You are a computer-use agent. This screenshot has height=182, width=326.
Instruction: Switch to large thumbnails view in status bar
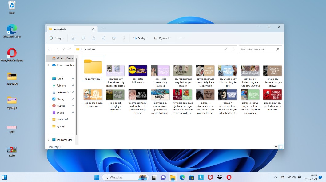(x=281, y=147)
